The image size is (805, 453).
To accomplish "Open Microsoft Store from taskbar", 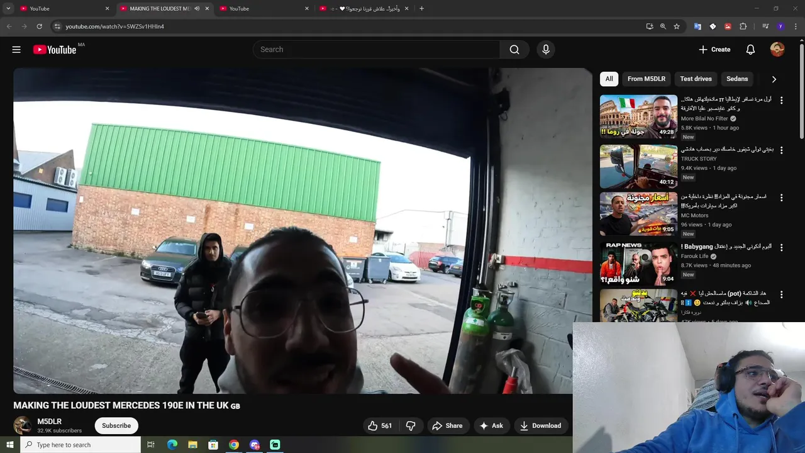I will 213,445.
